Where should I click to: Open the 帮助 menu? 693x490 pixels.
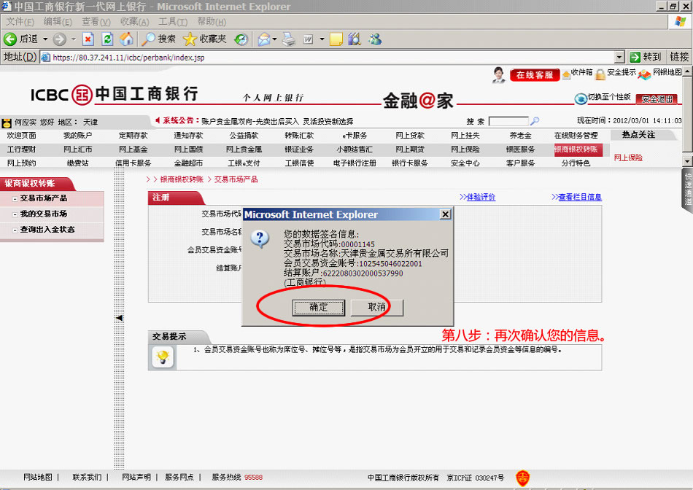pyautogui.click(x=212, y=22)
